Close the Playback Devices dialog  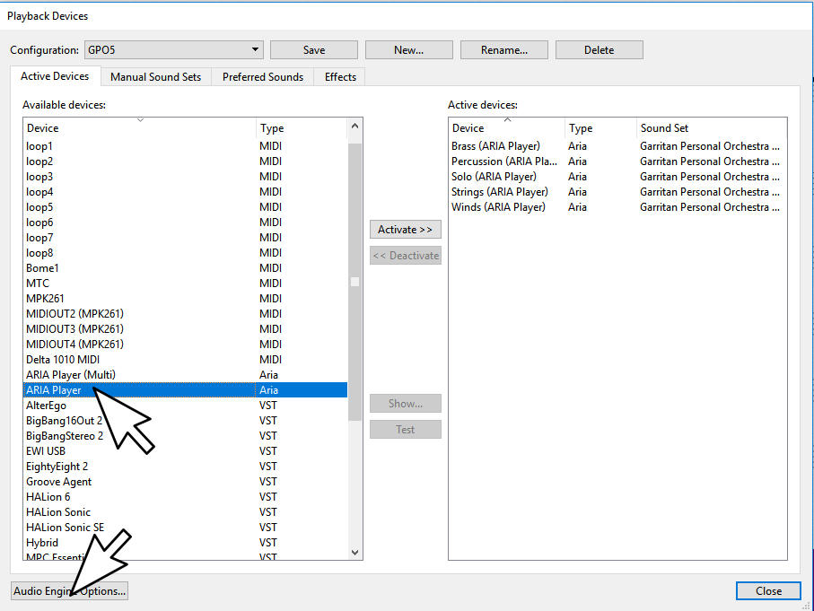tap(767, 591)
